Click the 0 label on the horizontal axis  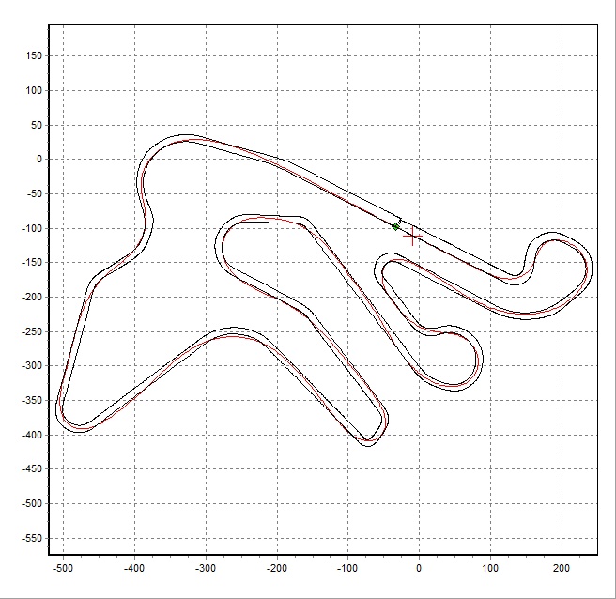pos(419,568)
